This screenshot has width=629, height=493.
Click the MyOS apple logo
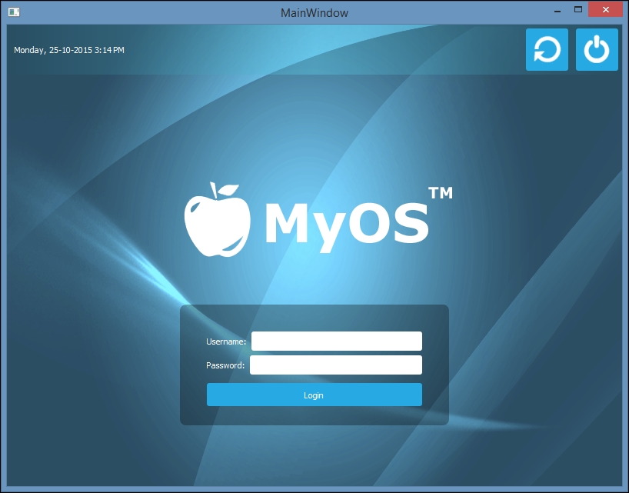point(218,219)
